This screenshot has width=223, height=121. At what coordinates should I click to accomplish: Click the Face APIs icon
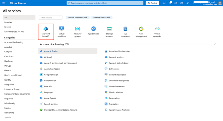[x=41, y=87]
